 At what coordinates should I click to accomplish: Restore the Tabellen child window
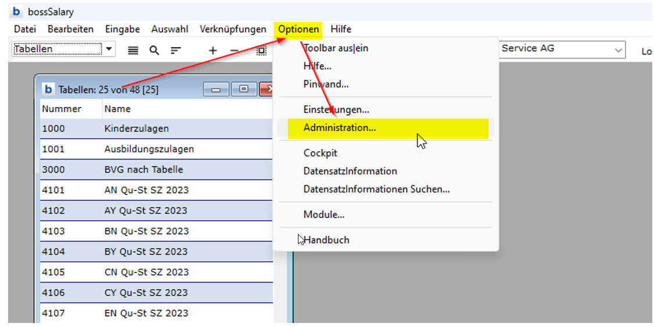244,89
